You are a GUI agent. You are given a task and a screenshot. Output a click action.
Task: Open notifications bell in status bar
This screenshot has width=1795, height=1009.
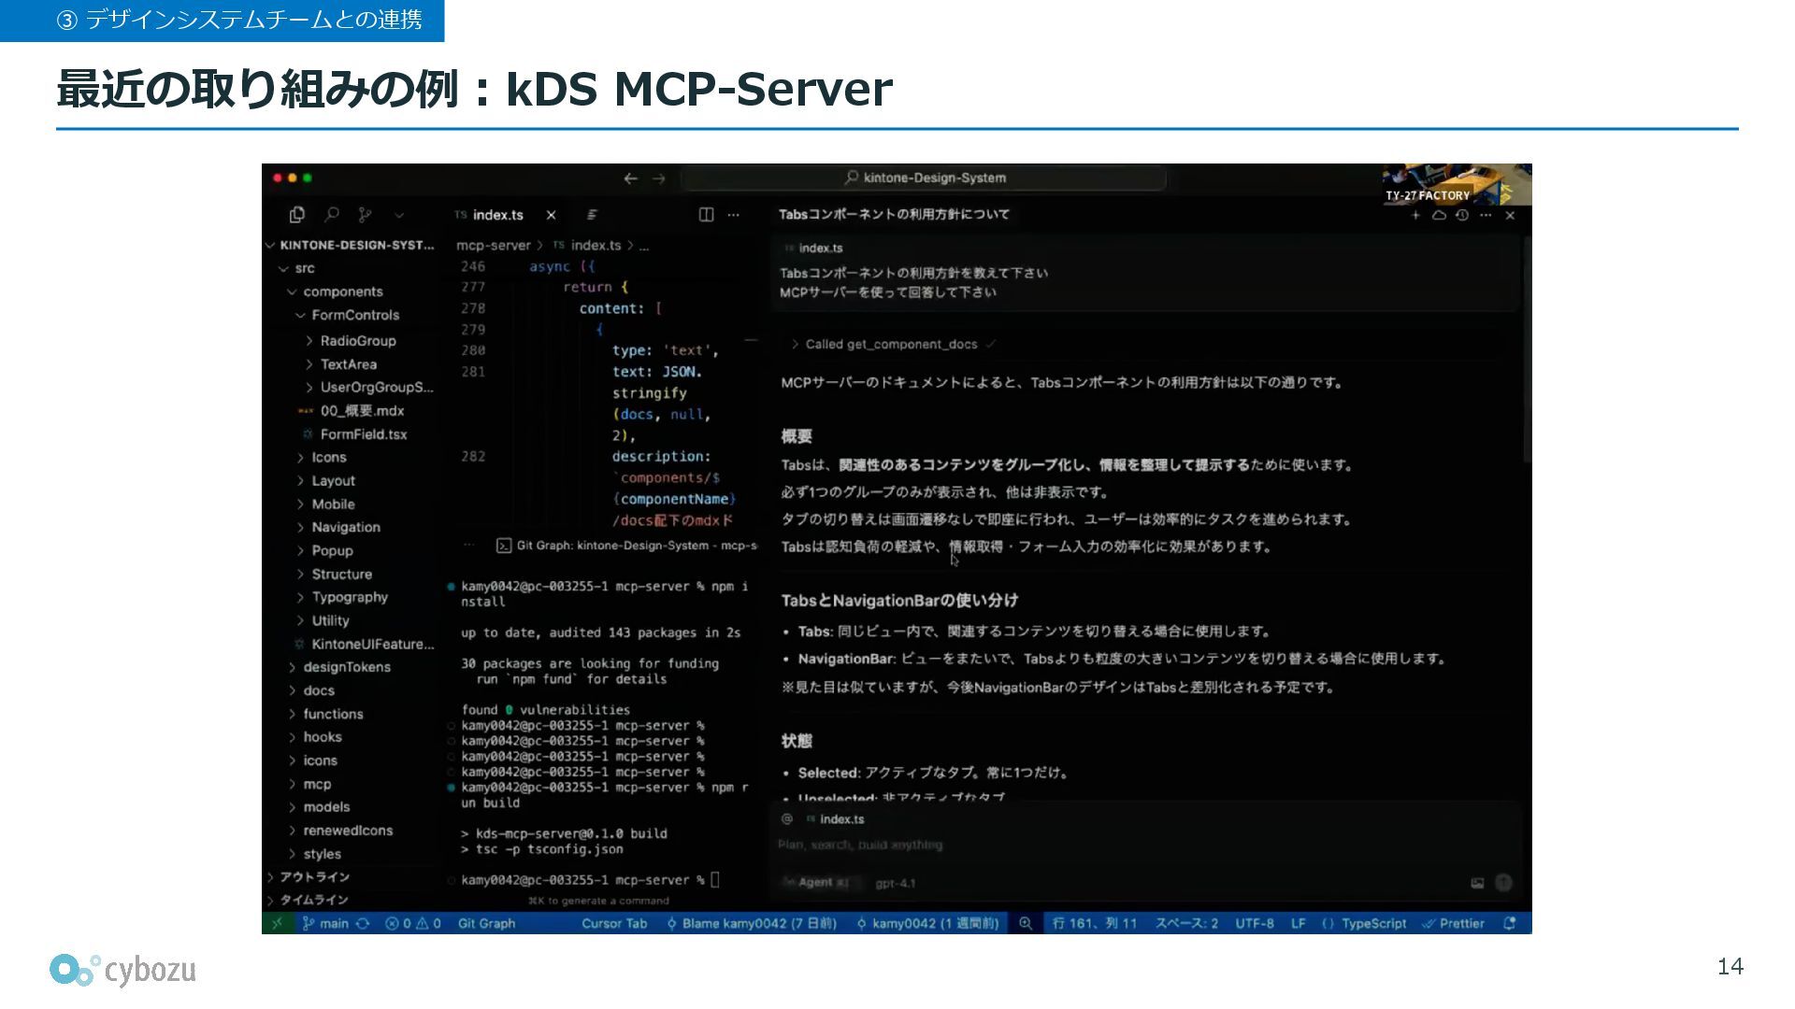coord(1509,923)
